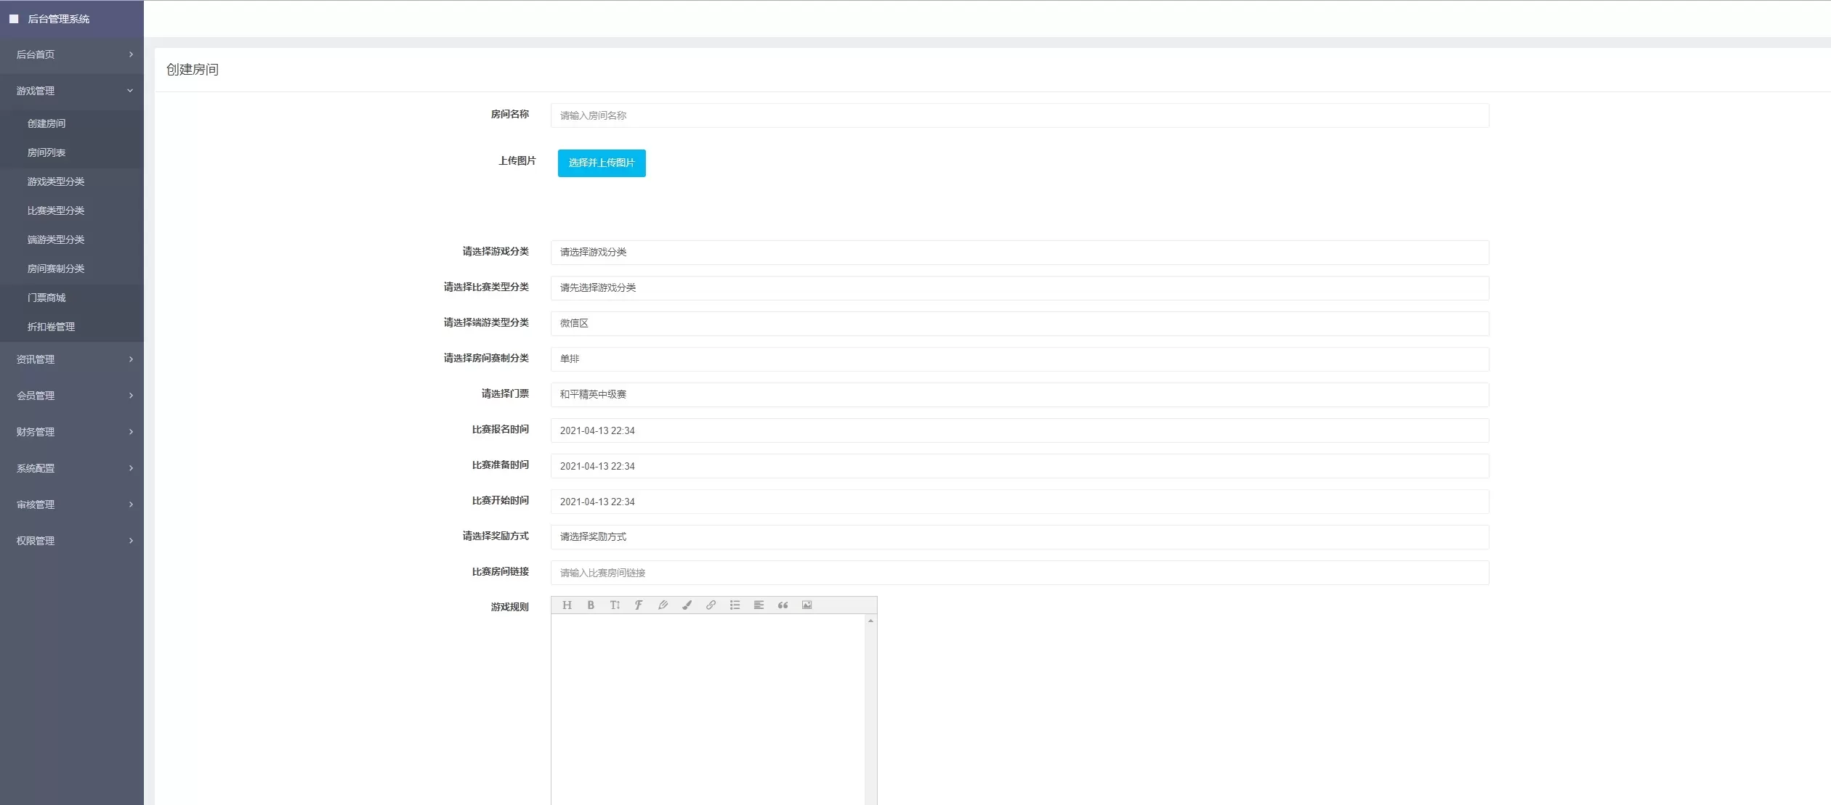Select the text color pencil icon

coord(663,605)
